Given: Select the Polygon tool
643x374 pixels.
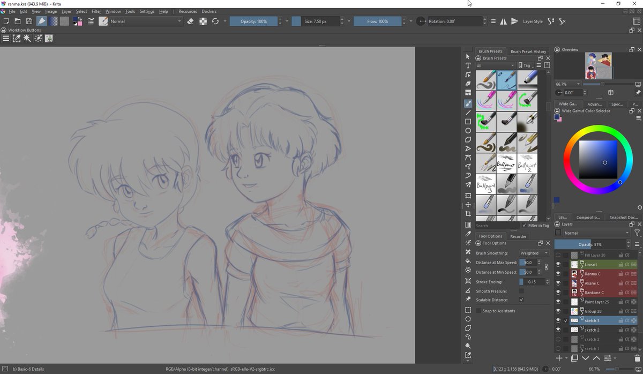Looking at the screenshot, I should click(468, 140).
